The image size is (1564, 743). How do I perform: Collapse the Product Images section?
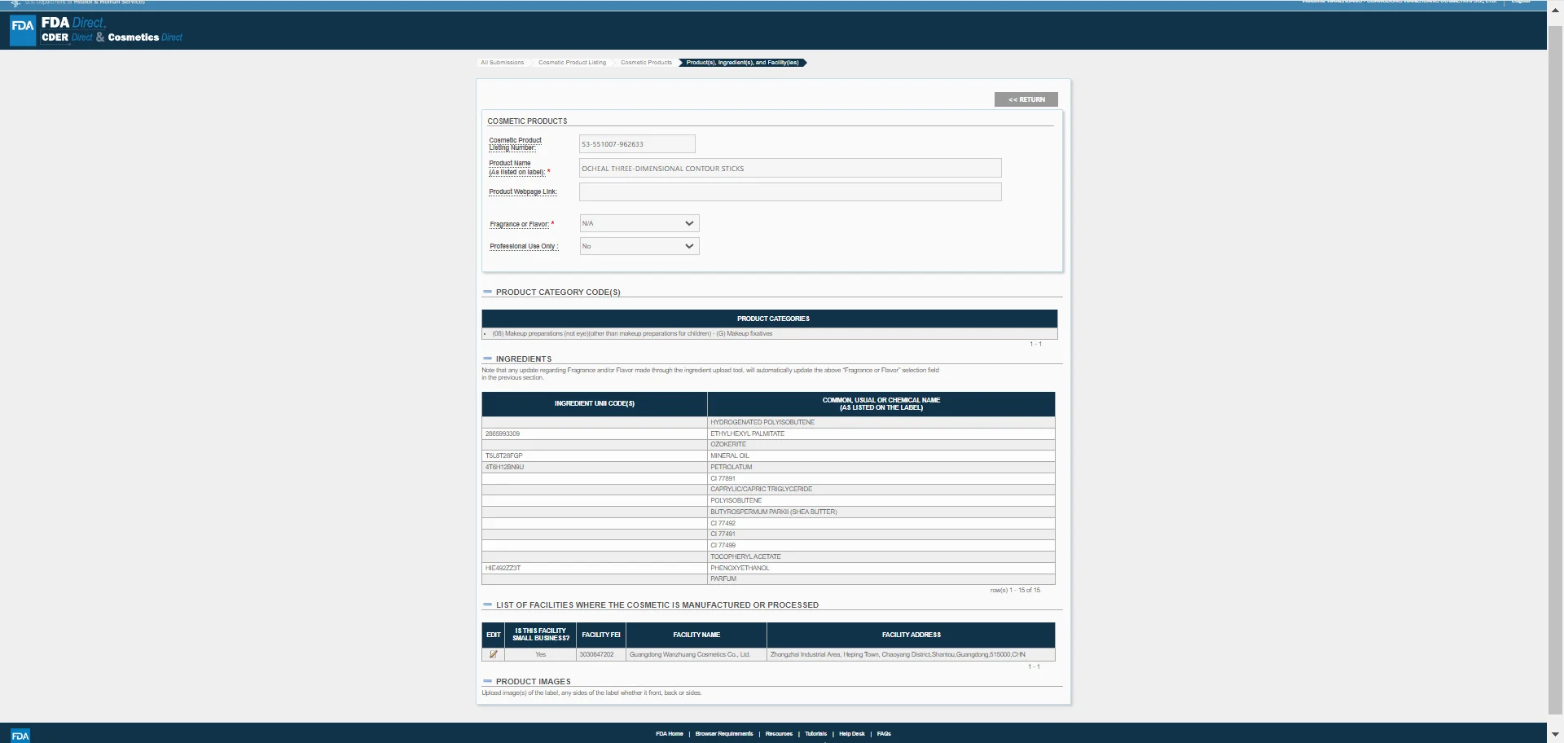(x=487, y=681)
